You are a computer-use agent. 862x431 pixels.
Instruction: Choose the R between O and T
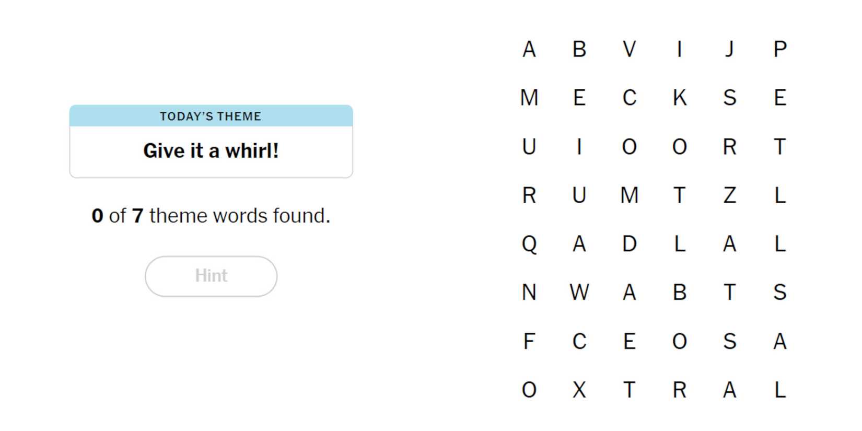tap(729, 147)
